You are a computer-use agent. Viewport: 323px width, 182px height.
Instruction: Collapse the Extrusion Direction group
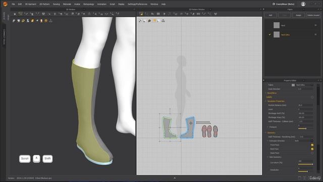click(x=268, y=141)
